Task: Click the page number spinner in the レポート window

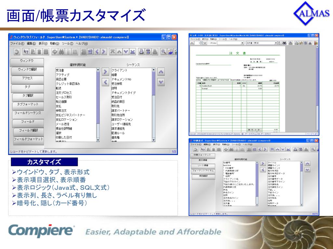Action: pyautogui.click(x=198, y=43)
